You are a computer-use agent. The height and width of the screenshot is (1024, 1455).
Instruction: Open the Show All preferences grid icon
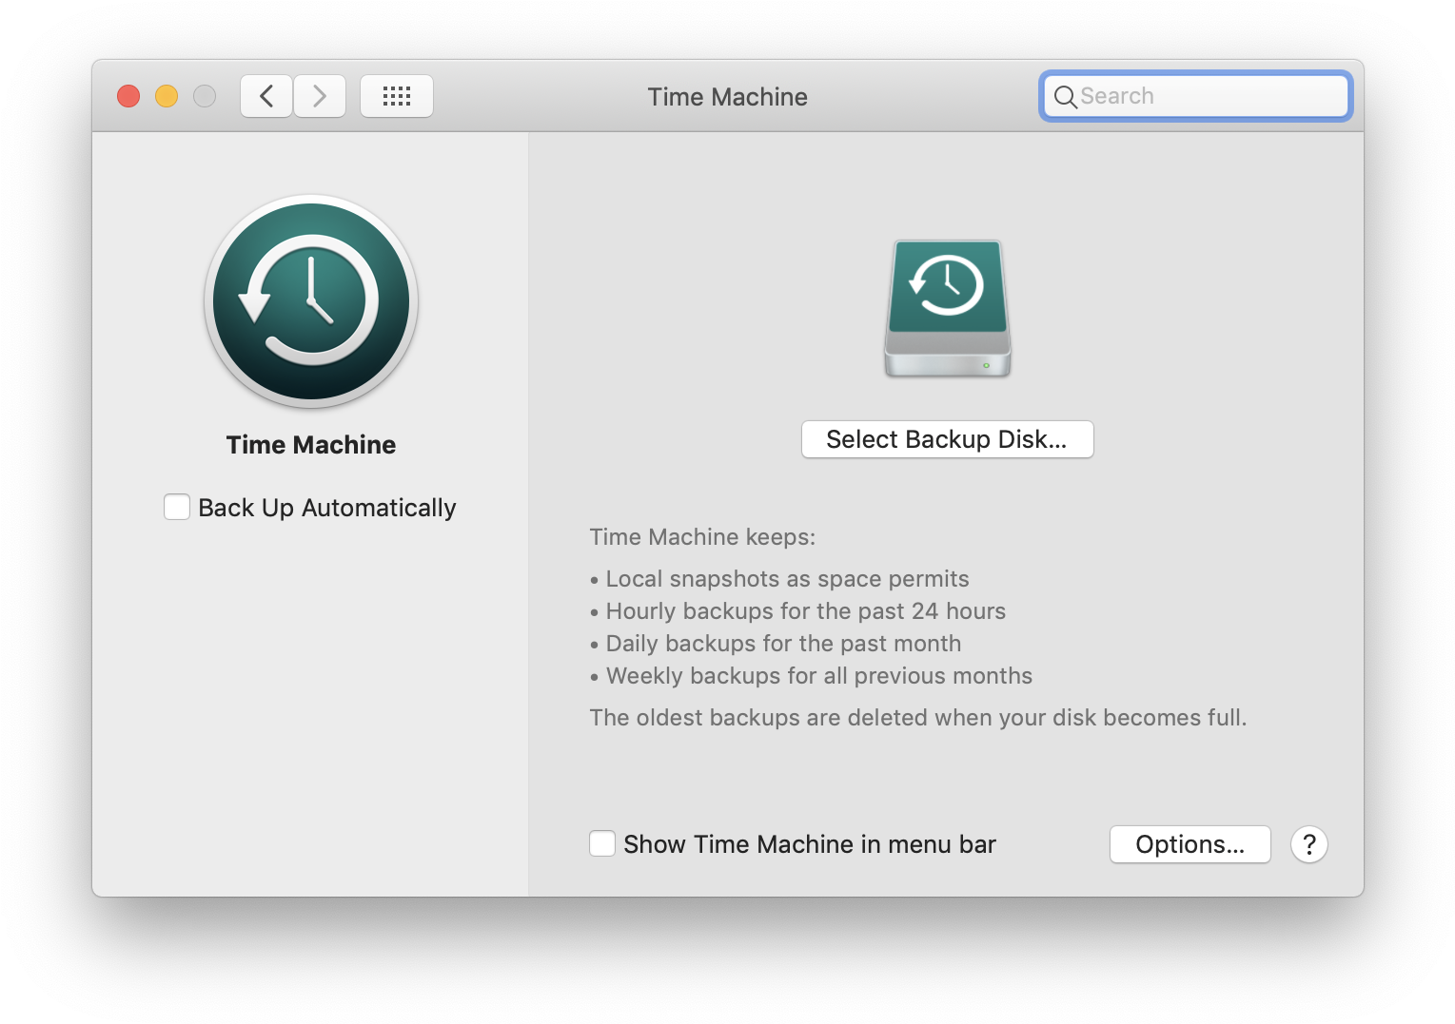coord(396,95)
